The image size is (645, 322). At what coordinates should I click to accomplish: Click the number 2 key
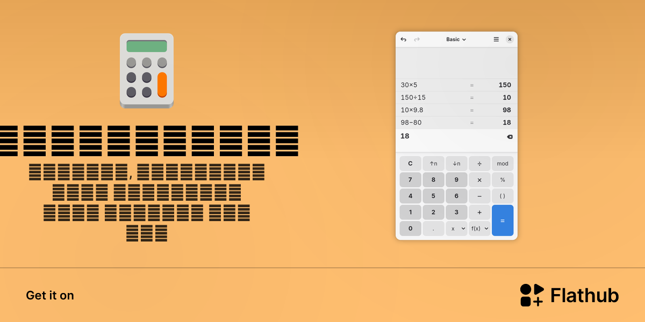coord(433,212)
